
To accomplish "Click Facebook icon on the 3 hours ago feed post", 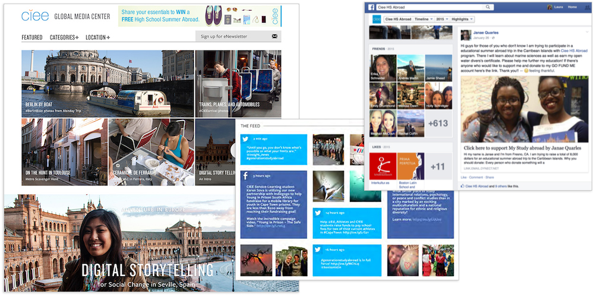I will coord(245,176).
